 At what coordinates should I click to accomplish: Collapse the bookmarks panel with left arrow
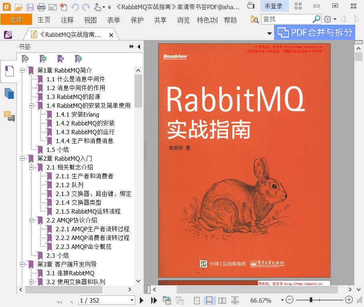pyautogui.click(x=139, y=46)
